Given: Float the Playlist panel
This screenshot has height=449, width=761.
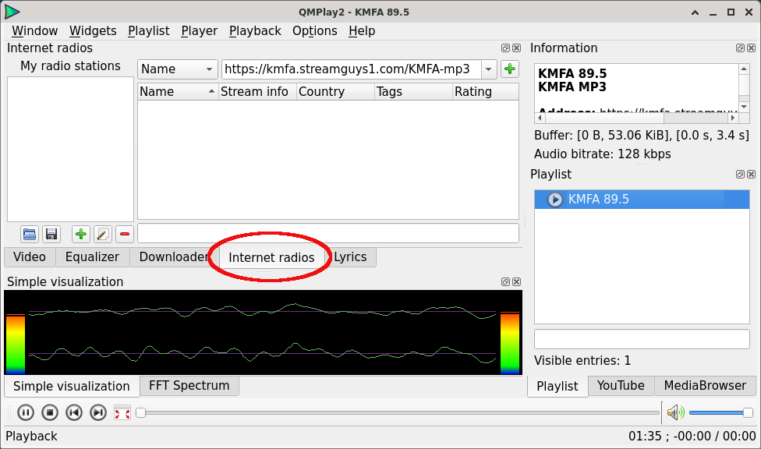Looking at the screenshot, I should (740, 175).
